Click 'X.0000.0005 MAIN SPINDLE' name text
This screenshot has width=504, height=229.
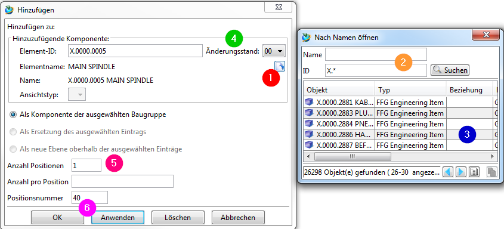click(x=110, y=81)
